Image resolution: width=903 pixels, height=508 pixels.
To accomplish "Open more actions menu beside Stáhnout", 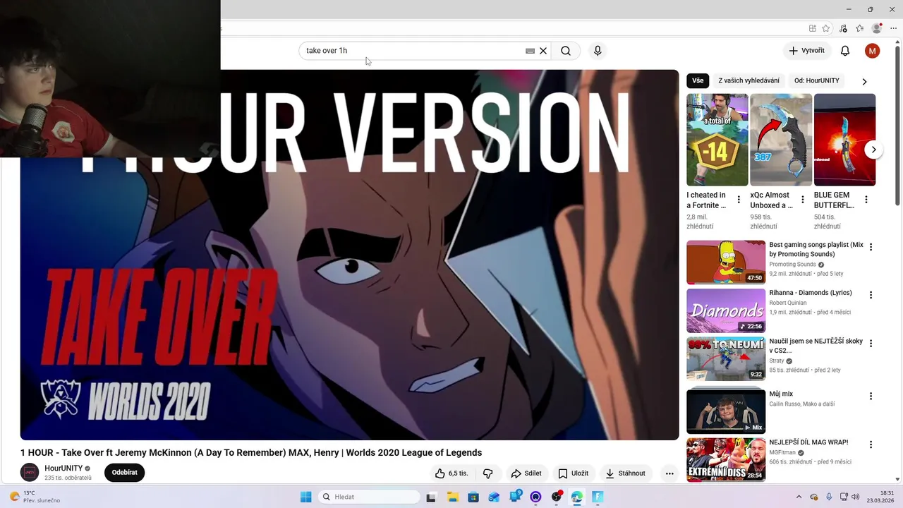I will 669,473.
